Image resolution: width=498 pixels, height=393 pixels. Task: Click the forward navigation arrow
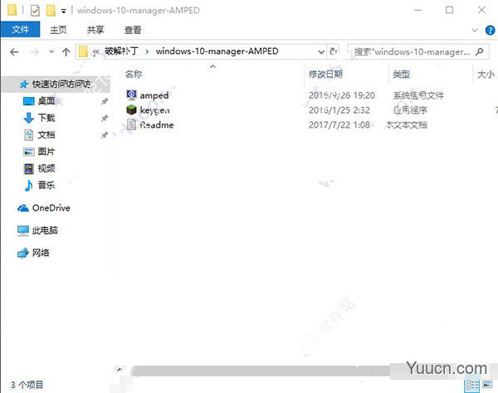35,51
